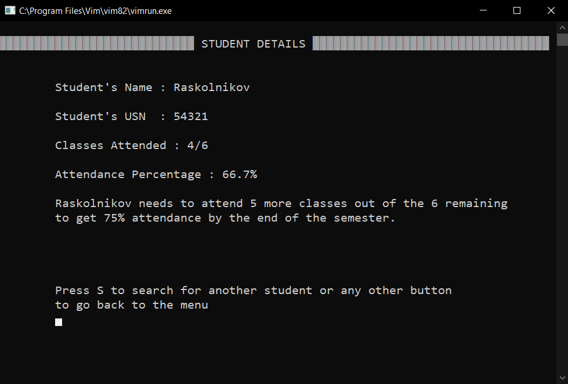Click the sentence about attending 5 more classes

[x=280, y=203]
